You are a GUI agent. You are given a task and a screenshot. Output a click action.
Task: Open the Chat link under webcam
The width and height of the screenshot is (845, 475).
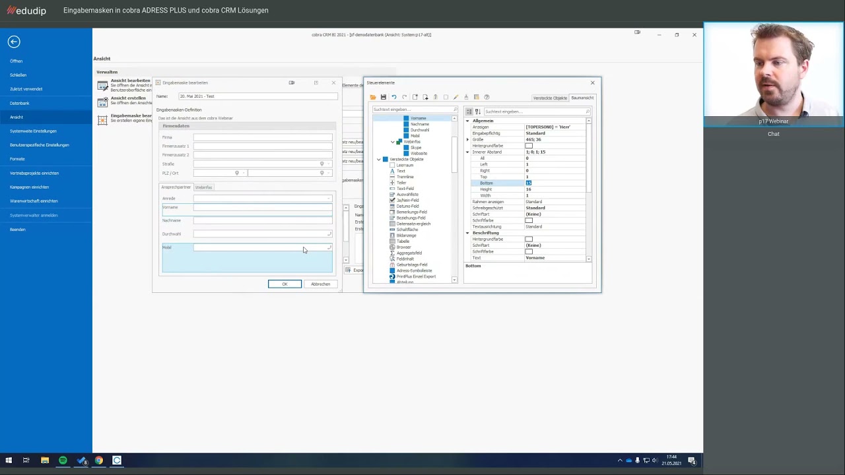click(773, 134)
